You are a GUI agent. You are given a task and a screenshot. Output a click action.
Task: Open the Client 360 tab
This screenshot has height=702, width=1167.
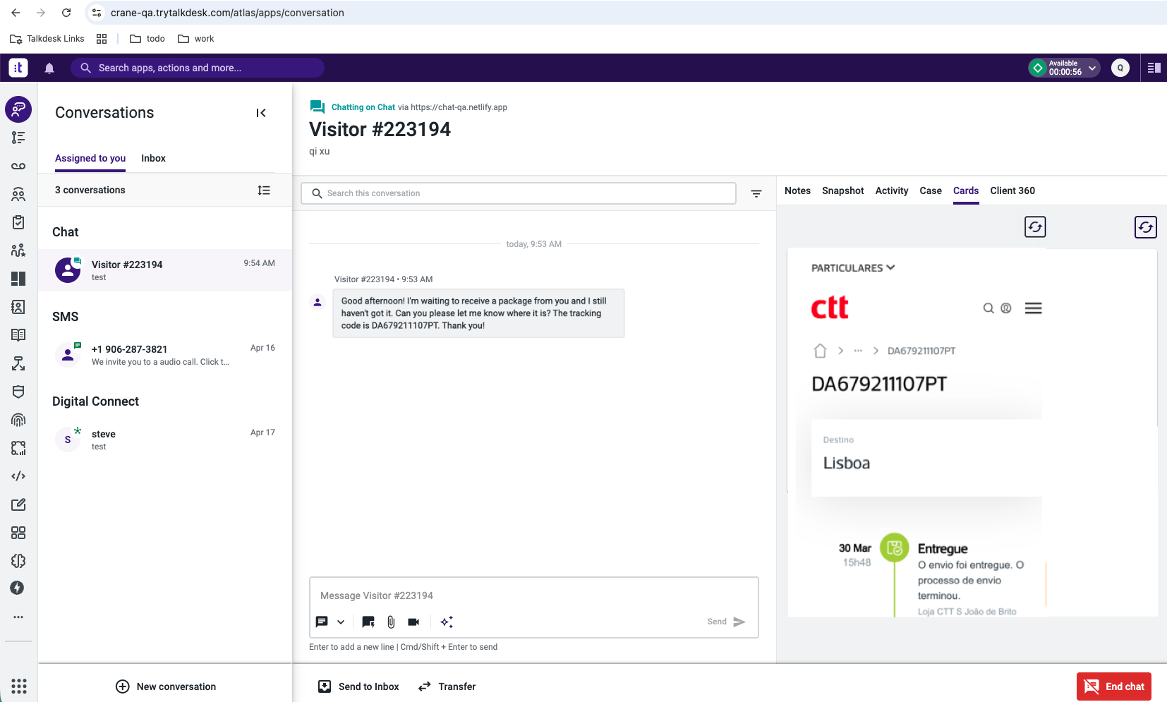pos(1012,190)
